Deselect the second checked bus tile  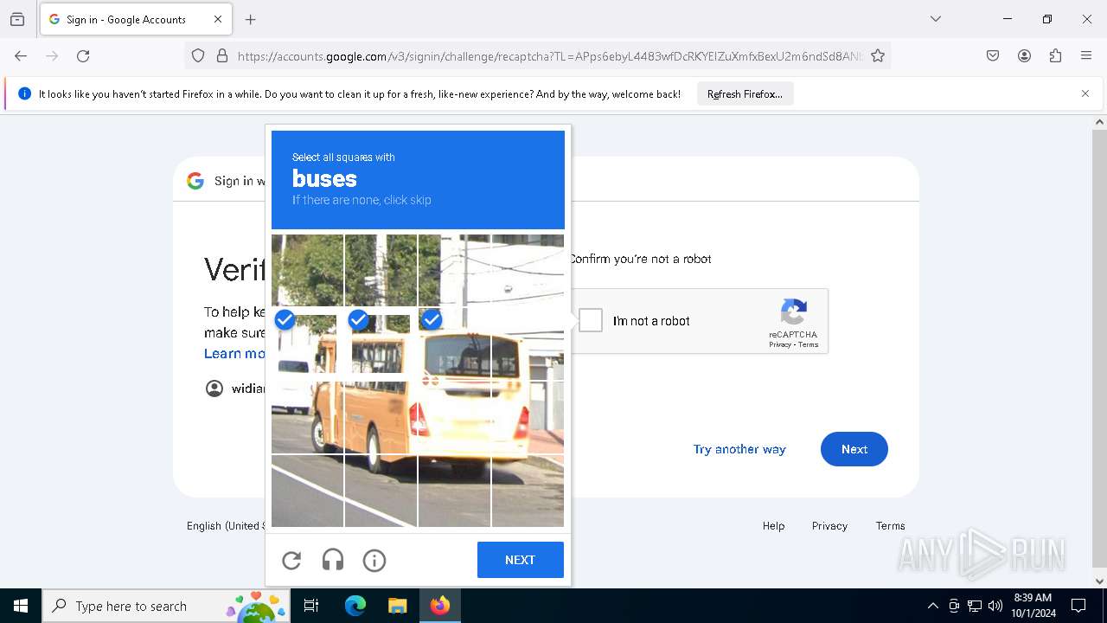click(x=381, y=344)
